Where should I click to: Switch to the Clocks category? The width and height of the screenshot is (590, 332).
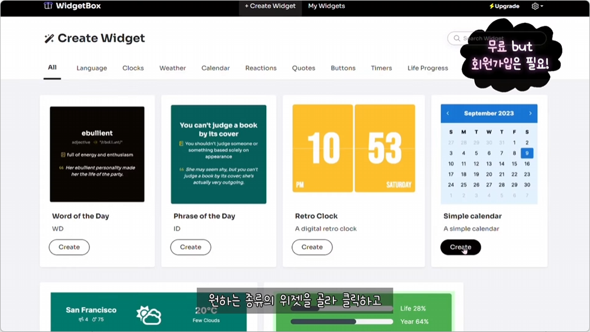[133, 68]
